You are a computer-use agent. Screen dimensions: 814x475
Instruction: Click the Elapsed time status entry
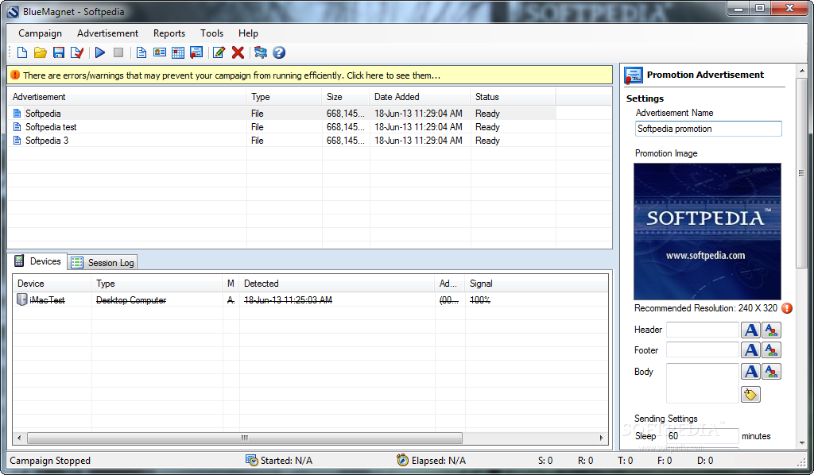coord(432,461)
